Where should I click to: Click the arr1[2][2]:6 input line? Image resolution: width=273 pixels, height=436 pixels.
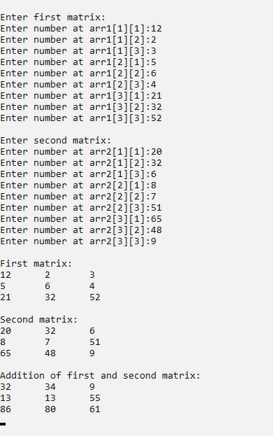tap(78, 73)
